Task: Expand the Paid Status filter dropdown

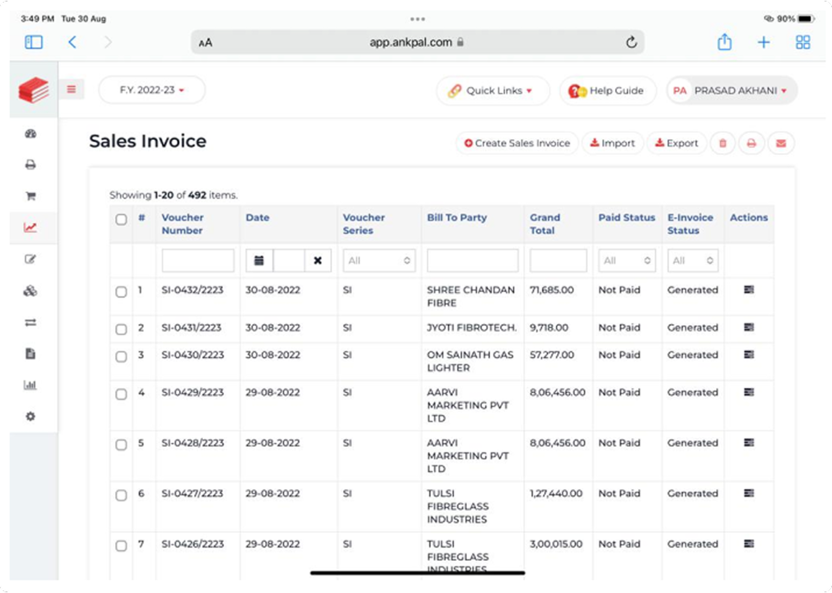Action: coord(627,261)
